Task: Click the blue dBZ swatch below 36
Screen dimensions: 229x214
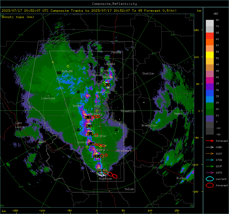Action: tap(210, 93)
